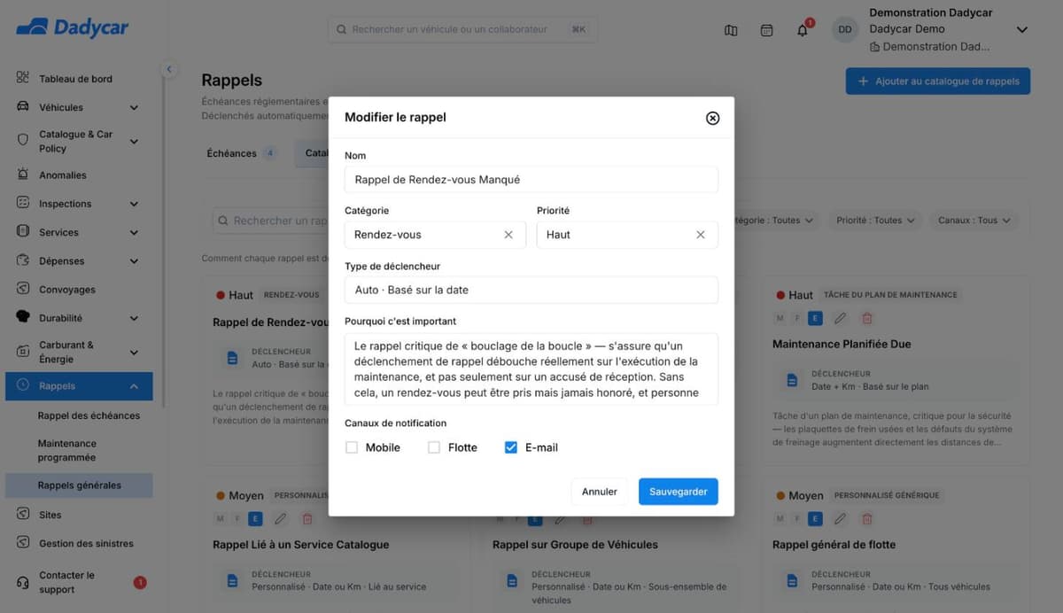Viewport: 1063px width, 613px height.
Task: Click the Durabilité leaf icon
Action: [23, 317]
